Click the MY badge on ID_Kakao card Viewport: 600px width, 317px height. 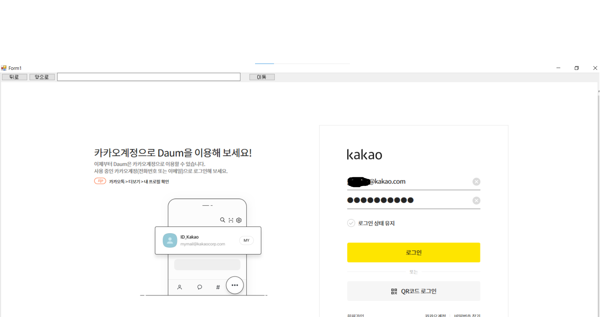pyautogui.click(x=247, y=241)
